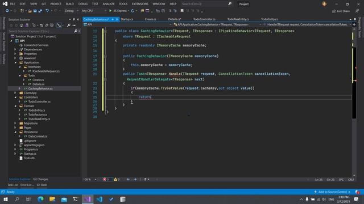
Task: Open the Debug configuration dropdown
Action: (x=71, y=11)
